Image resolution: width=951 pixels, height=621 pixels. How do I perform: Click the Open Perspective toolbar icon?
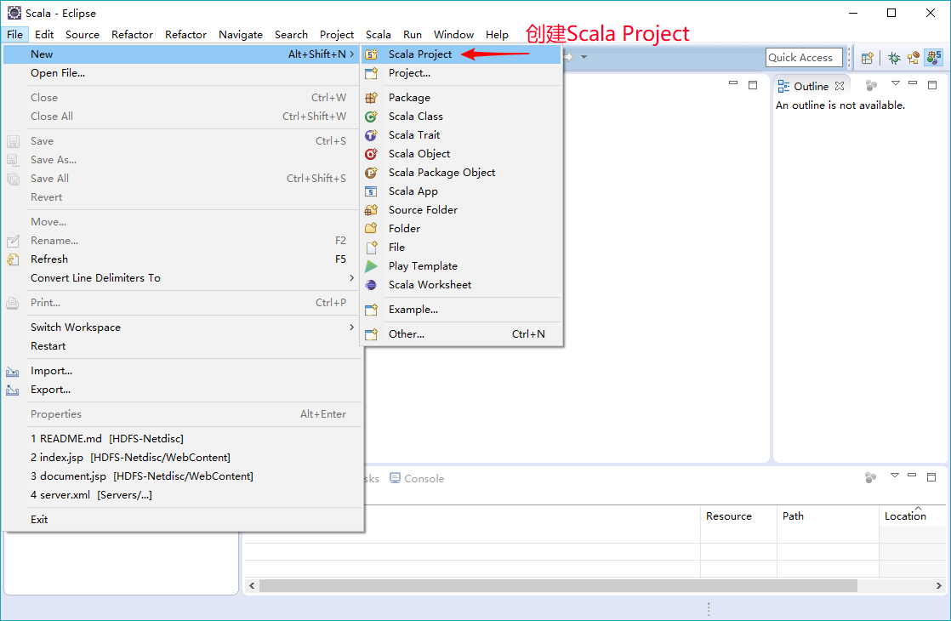pos(868,58)
